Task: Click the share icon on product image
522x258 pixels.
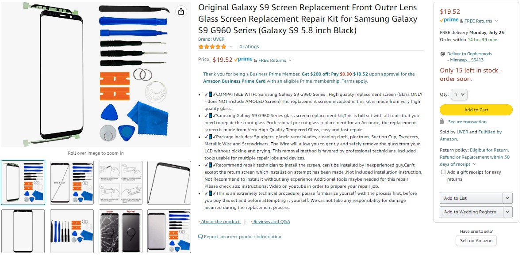Action: pyautogui.click(x=181, y=11)
